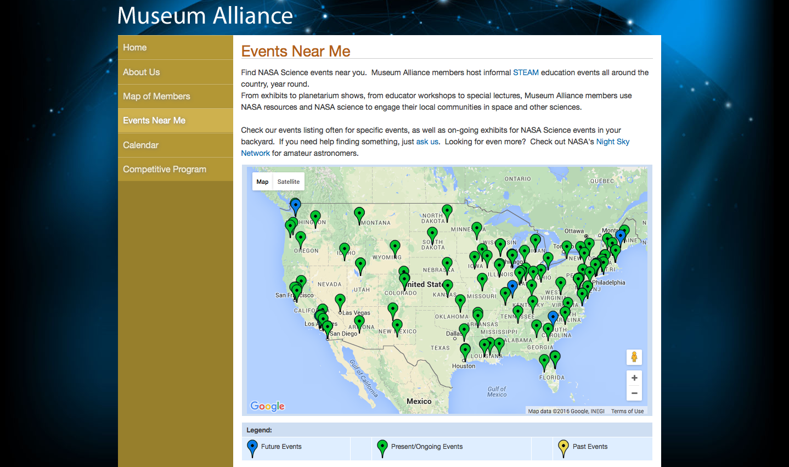Click the blue pin in North Carolina

(x=553, y=319)
